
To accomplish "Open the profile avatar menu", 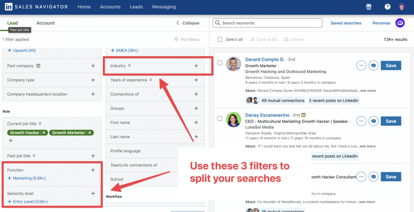I will pos(401,7).
